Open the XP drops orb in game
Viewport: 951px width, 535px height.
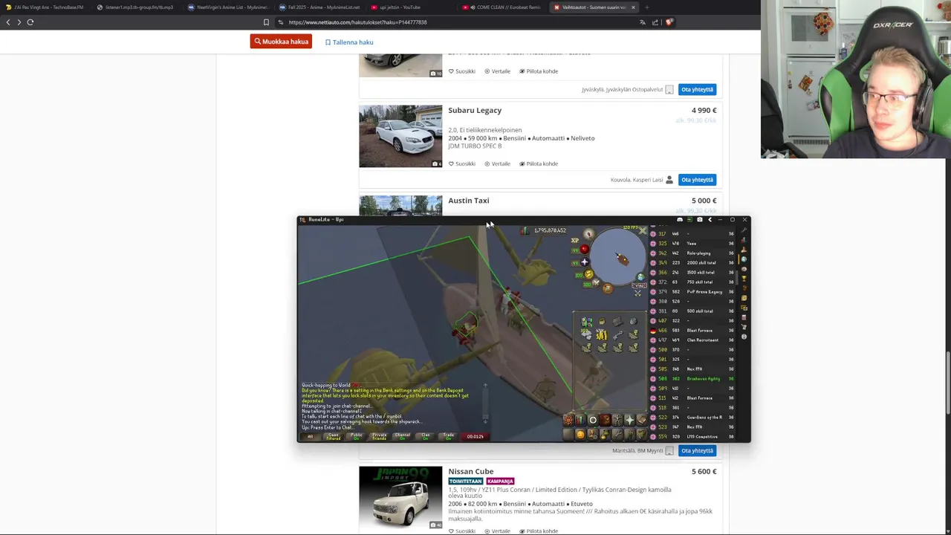tap(575, 240)
